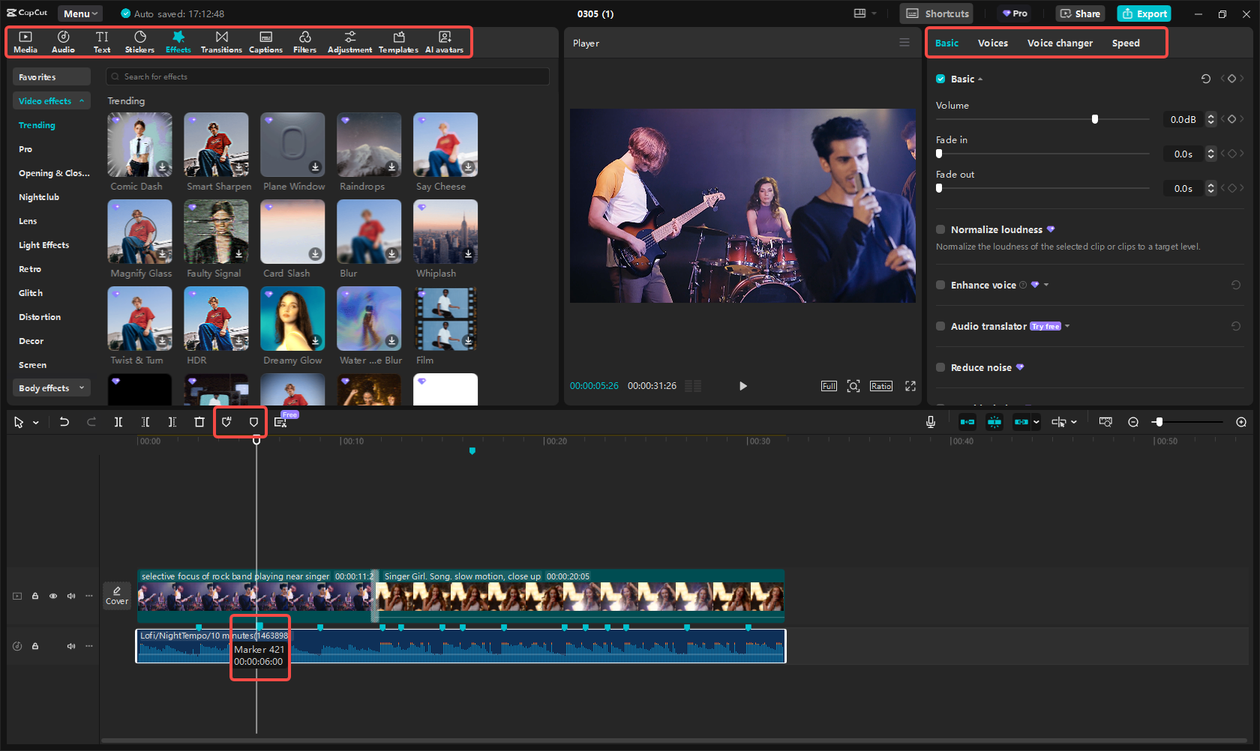Open the Menu dropdown
Image resolution: width=1260 pixels, height=751 pixels.
click(x=79, y=13)
